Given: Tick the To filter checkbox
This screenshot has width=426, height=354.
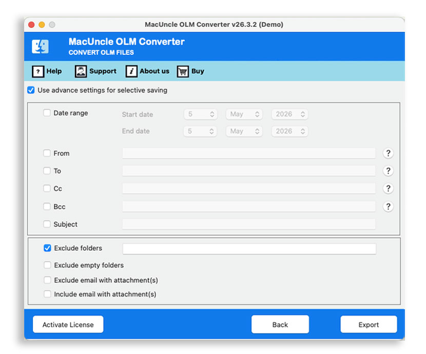Looking at the screenshot, I should click(x=47, y=171).
